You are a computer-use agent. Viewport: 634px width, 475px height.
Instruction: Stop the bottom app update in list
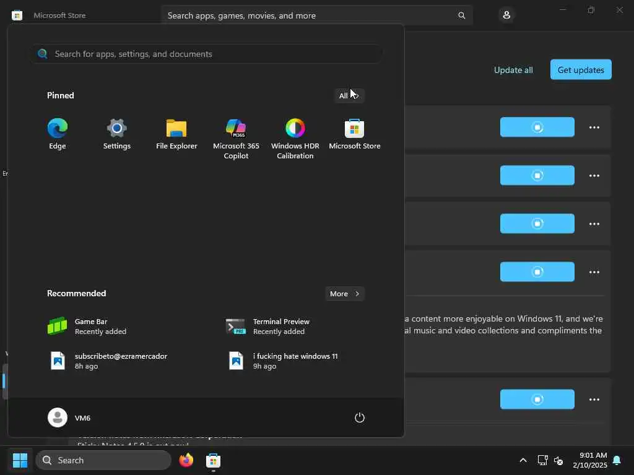pos(537,400)
